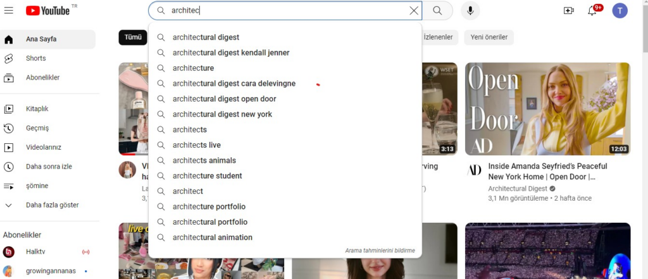
Task: Open the Amanda Seyfried Open Door thumbnail
Action: [547, 109]
